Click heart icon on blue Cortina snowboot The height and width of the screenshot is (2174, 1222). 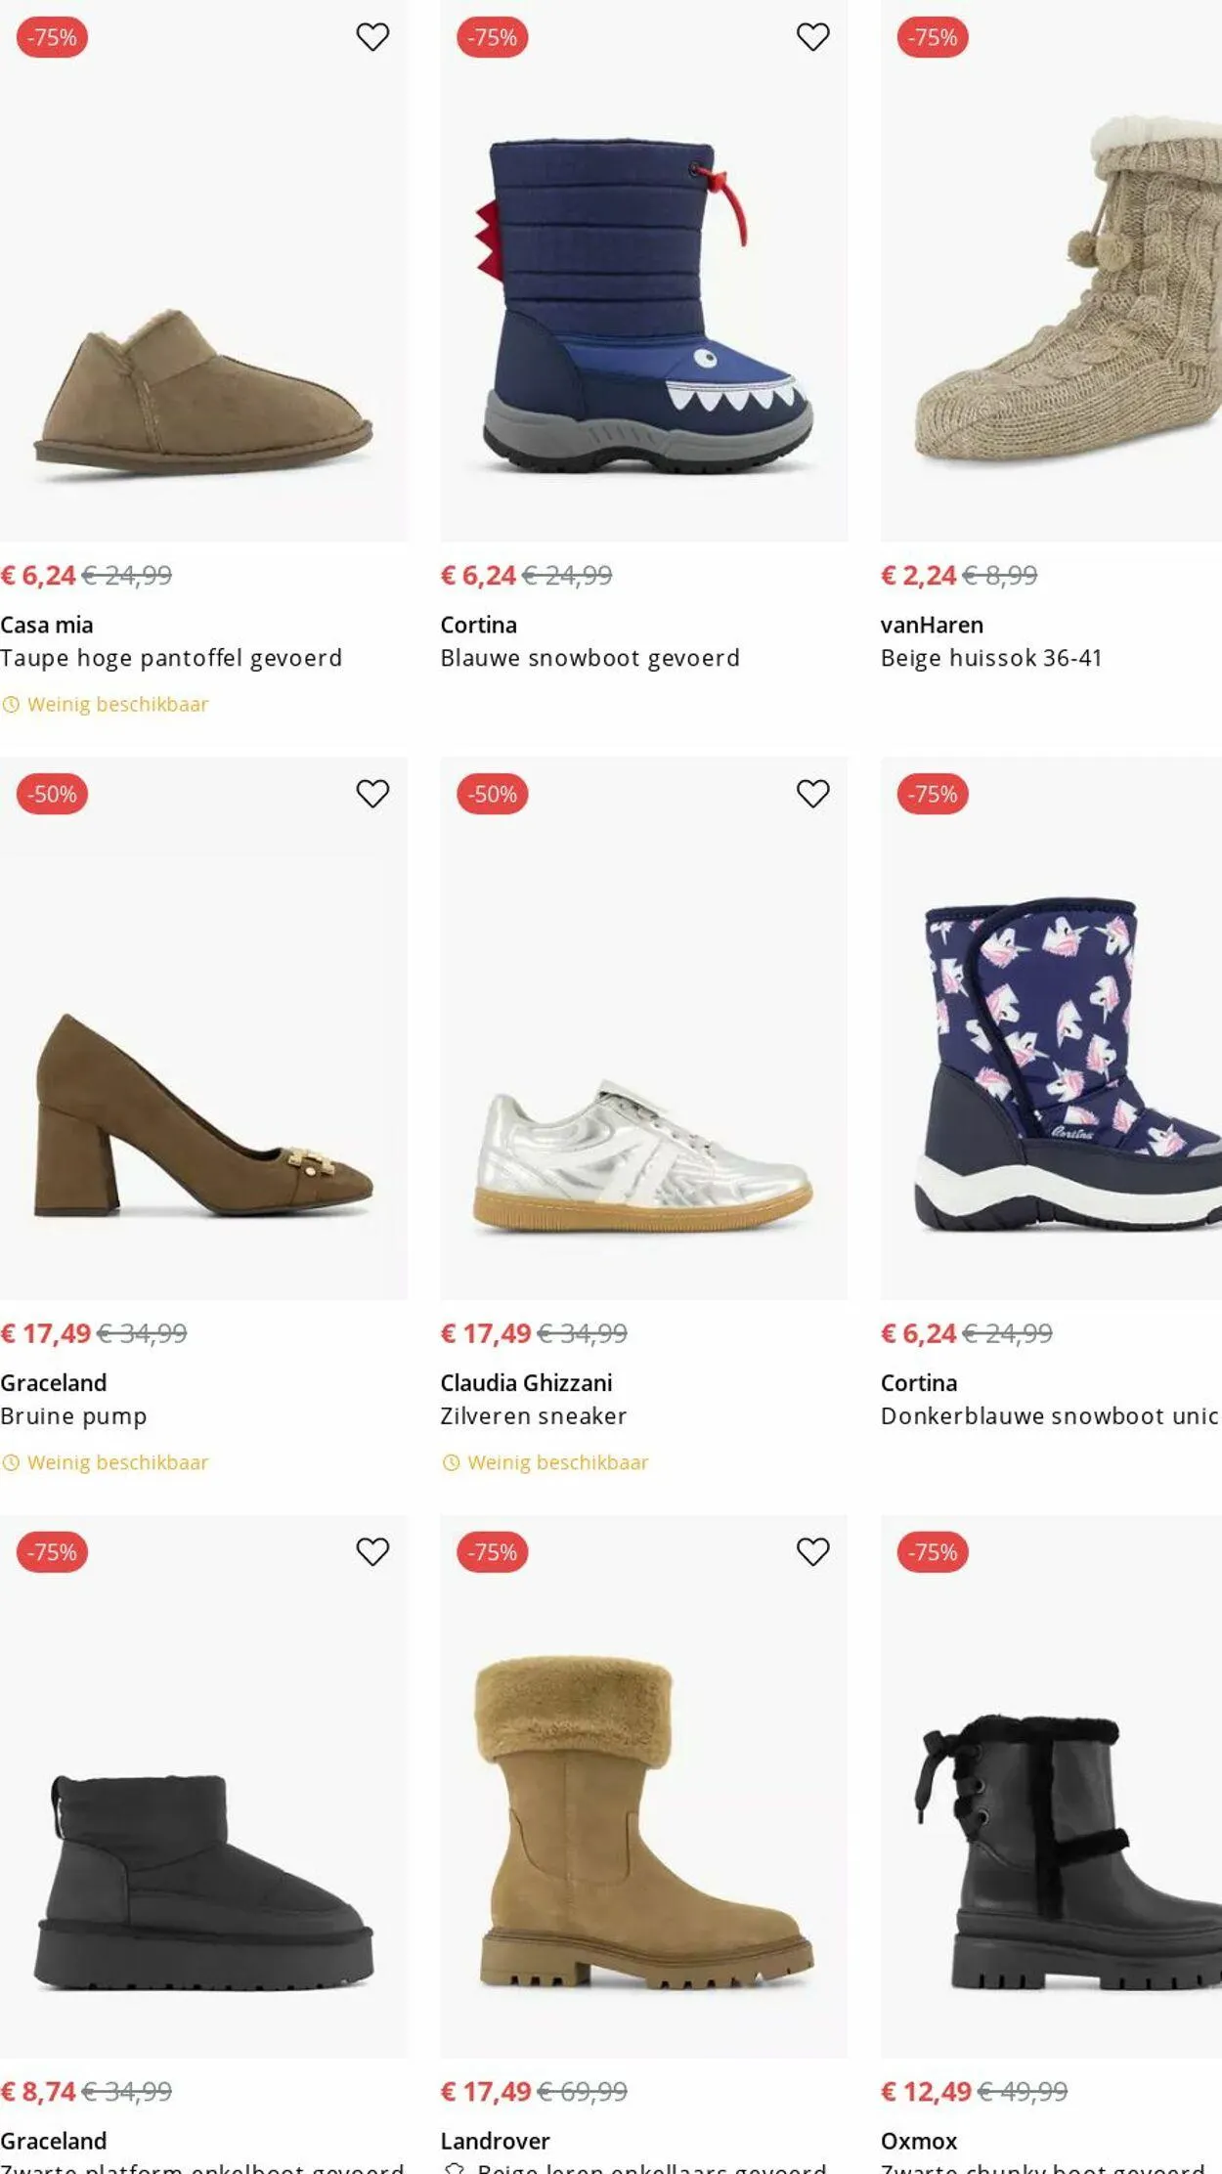(812, 37)
